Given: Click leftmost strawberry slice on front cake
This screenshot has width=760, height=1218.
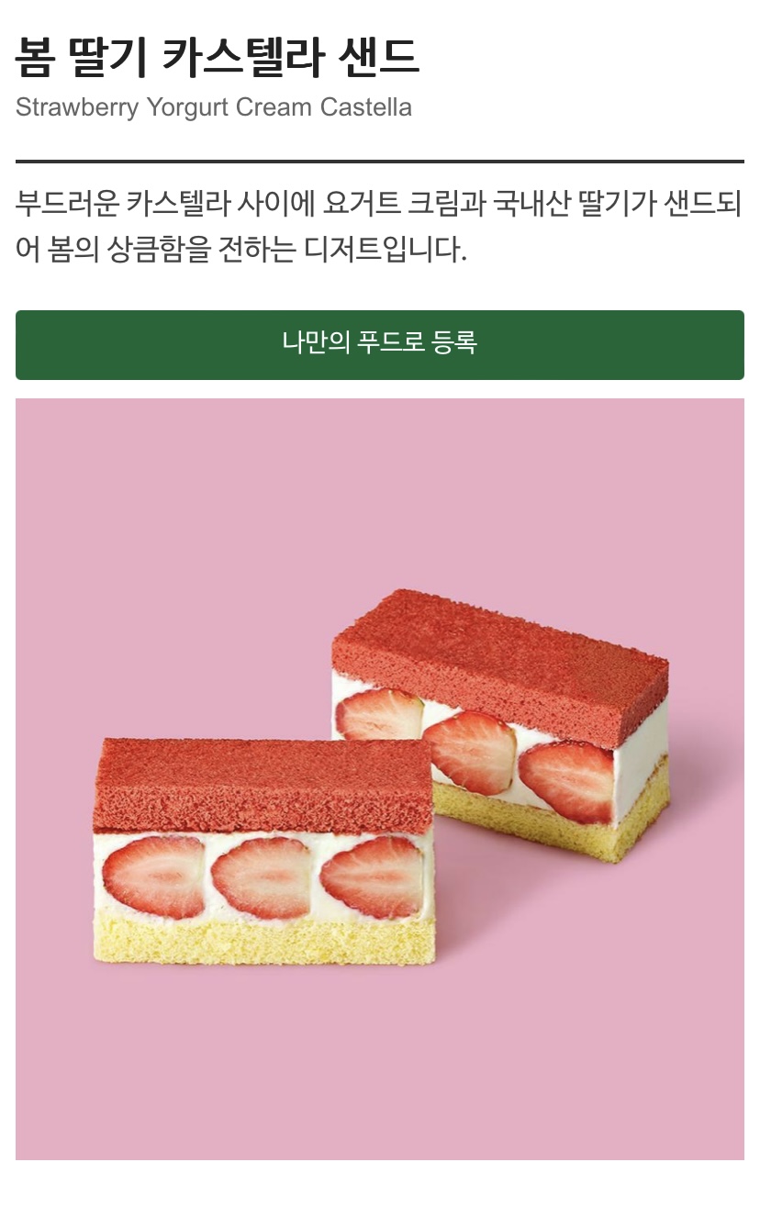Looking at the screenshot, I should coord(155,877).
